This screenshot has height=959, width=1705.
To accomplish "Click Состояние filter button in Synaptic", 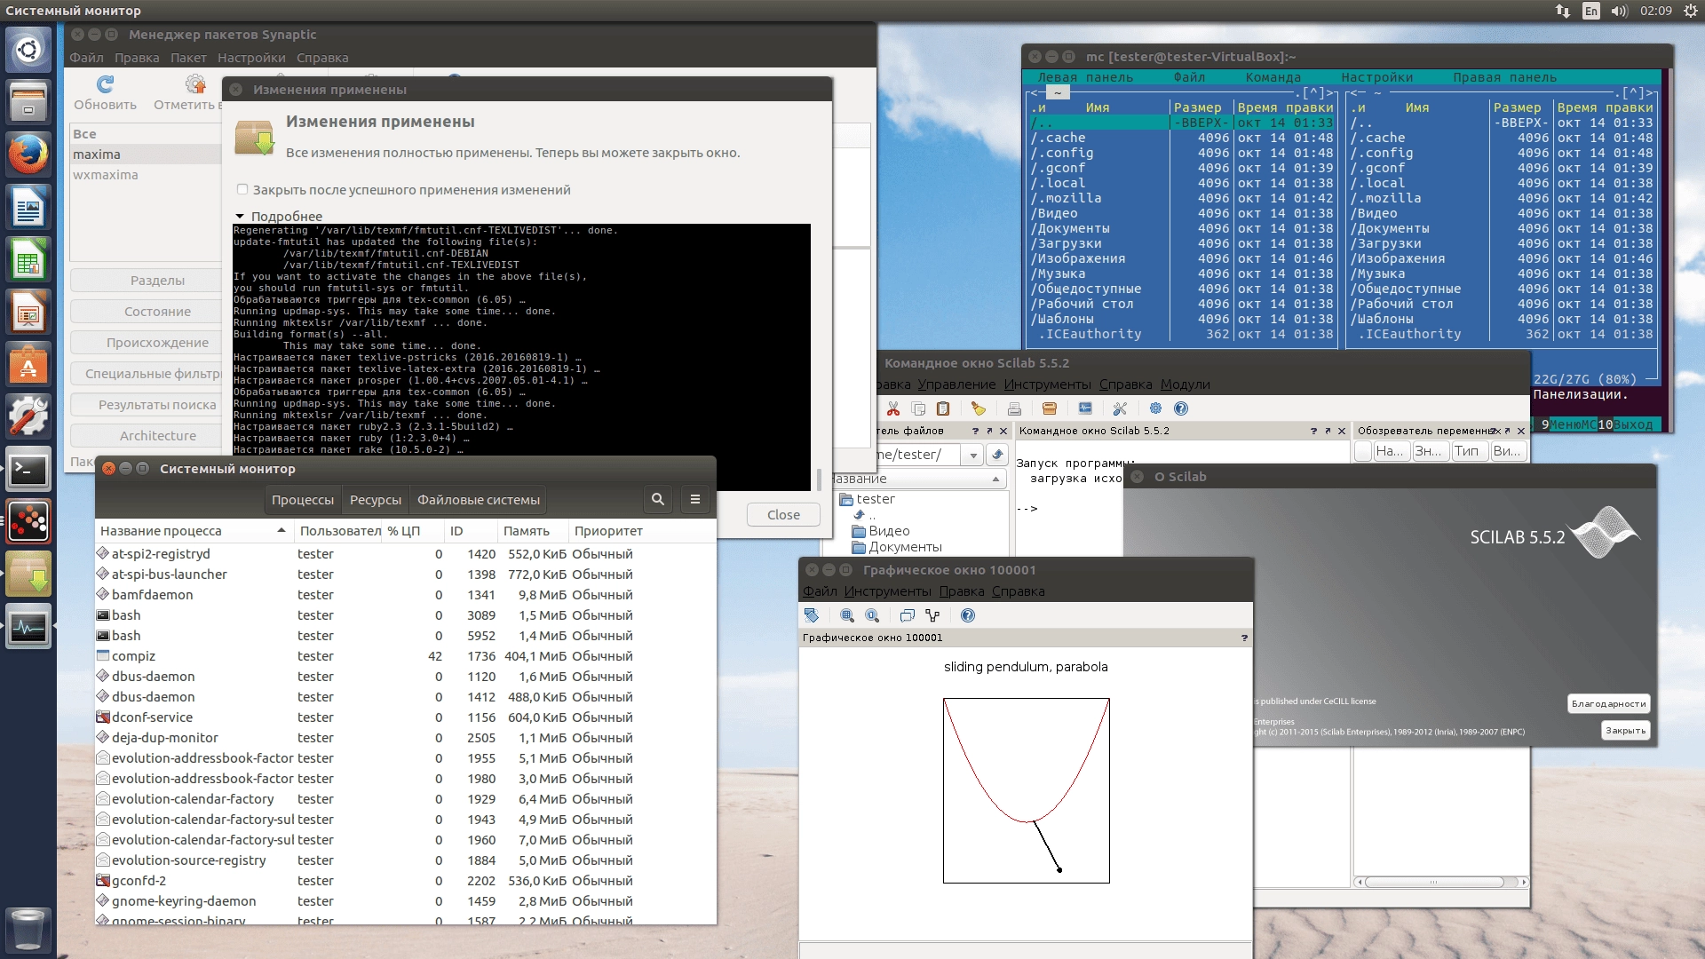I will coord(147,312).
